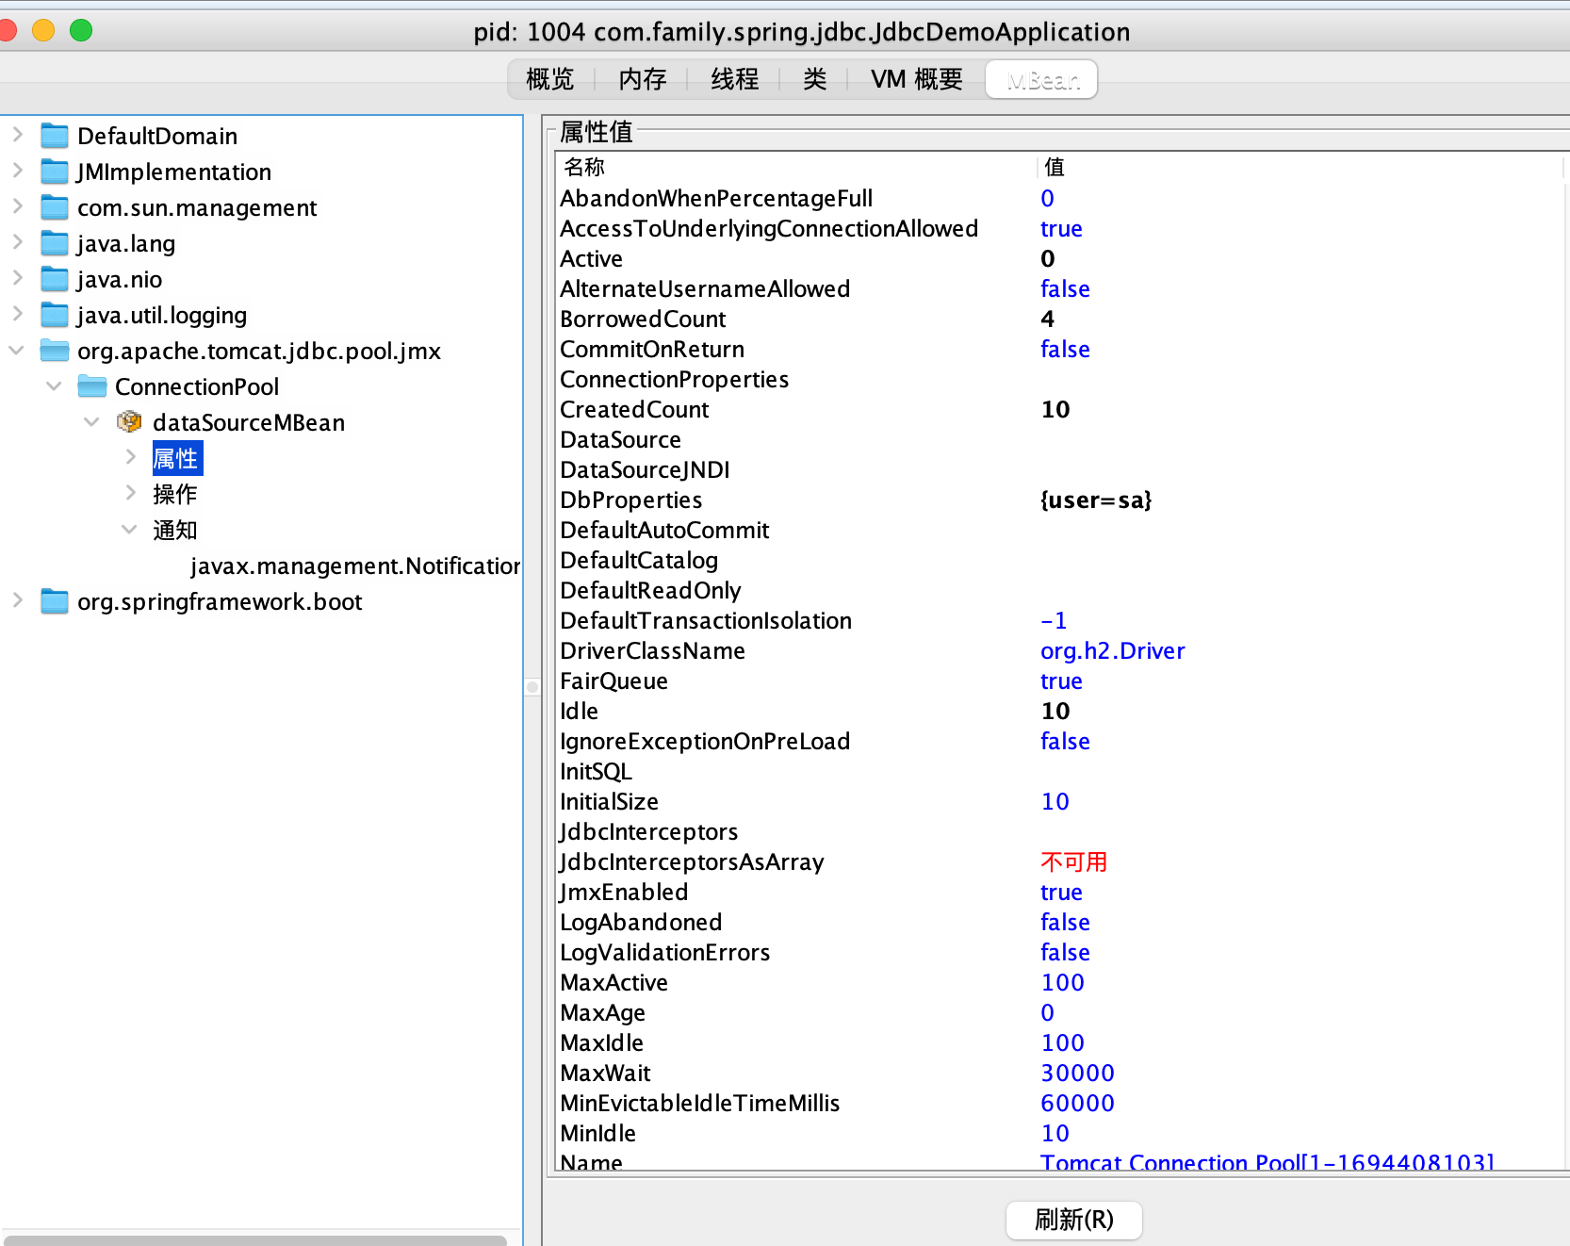Click the FairQueue true value
The height and width of the screenshot is (1246, 1570).
1061,680
